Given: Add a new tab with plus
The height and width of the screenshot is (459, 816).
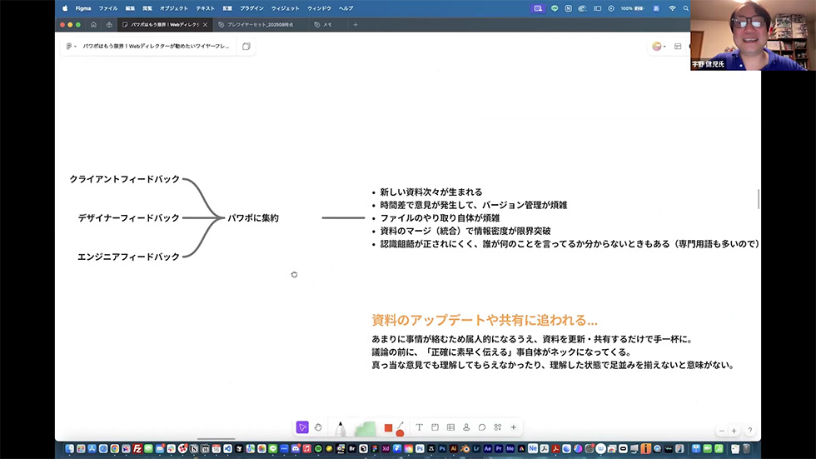Looking at the screenshot, I should coord(356,24).
